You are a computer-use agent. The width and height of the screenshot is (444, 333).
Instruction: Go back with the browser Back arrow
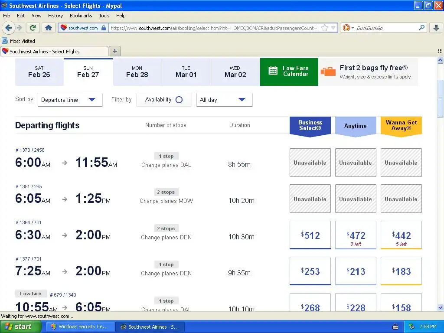coord(8,28)
